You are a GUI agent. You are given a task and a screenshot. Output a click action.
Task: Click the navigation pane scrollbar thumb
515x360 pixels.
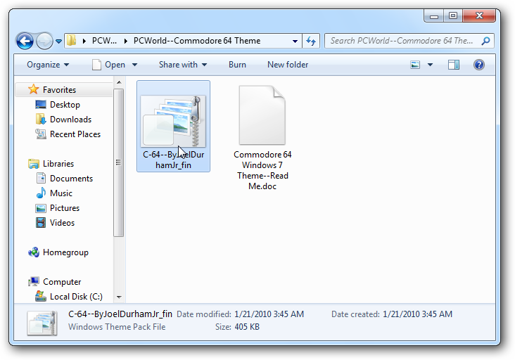(x=119, y=162)
